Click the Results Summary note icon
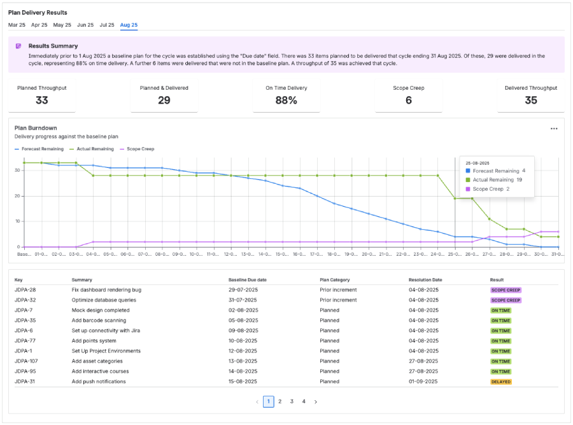573x425 pixels. click(x=18, y=46)
